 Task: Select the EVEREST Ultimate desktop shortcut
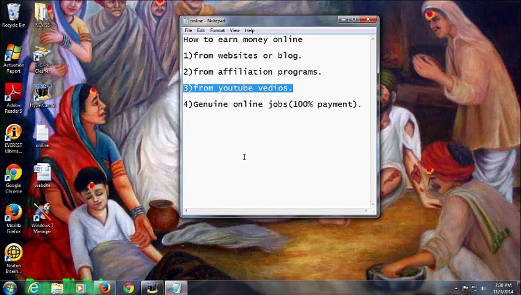click(14, 139)
